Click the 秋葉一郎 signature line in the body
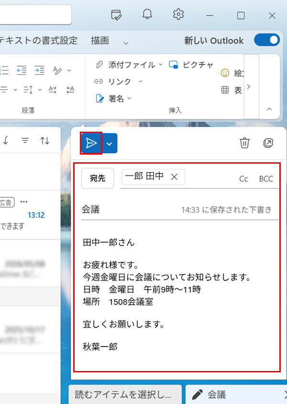 (100, 347)
